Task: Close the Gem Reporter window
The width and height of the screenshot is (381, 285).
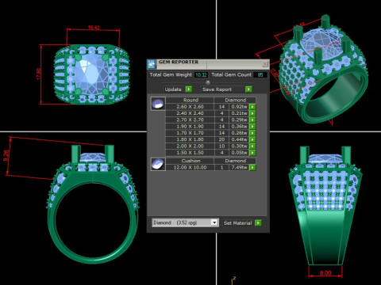Action: coord(265,64)
